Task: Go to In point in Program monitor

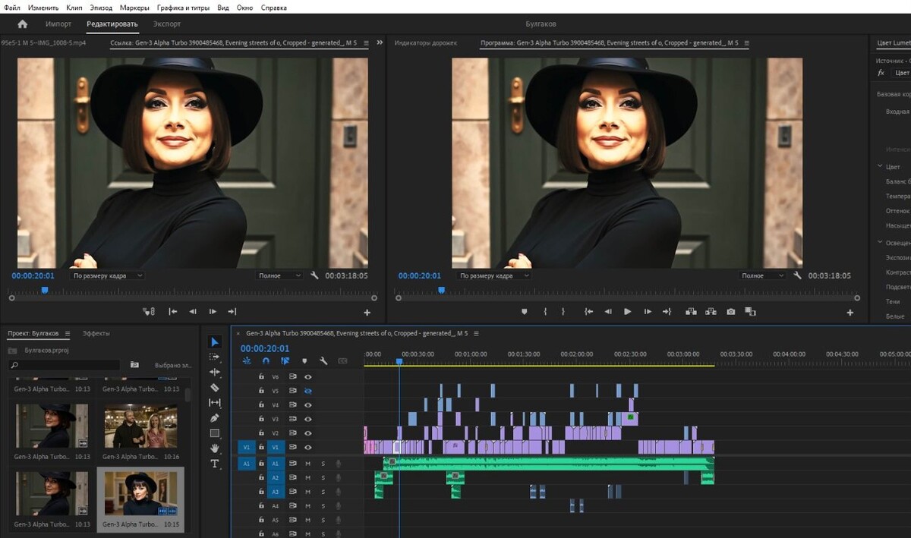Action: point(588,312)
